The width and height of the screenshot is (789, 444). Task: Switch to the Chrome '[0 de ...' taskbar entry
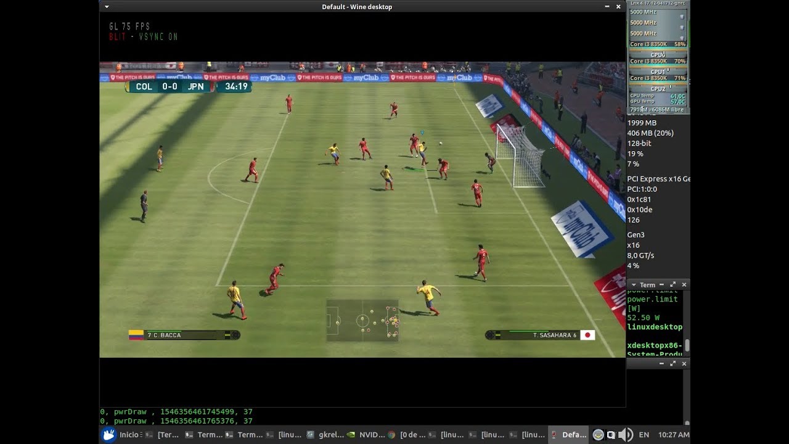click(x=406, y=435)
